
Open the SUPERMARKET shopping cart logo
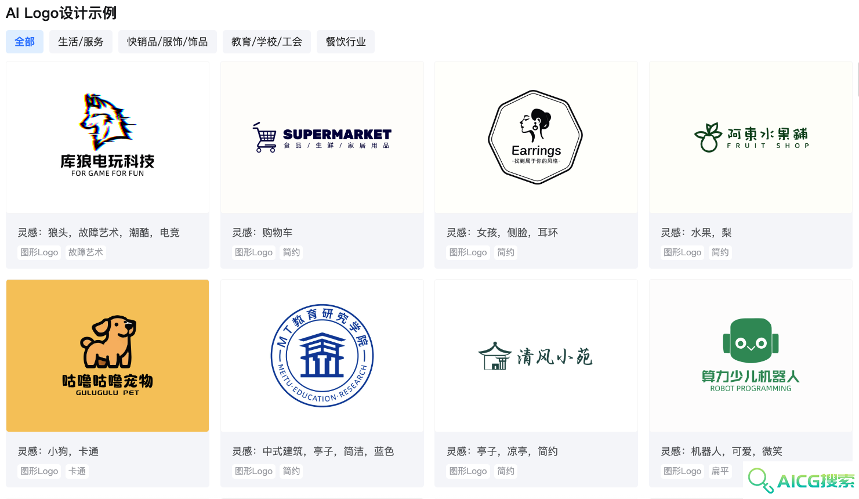[322, 137]
